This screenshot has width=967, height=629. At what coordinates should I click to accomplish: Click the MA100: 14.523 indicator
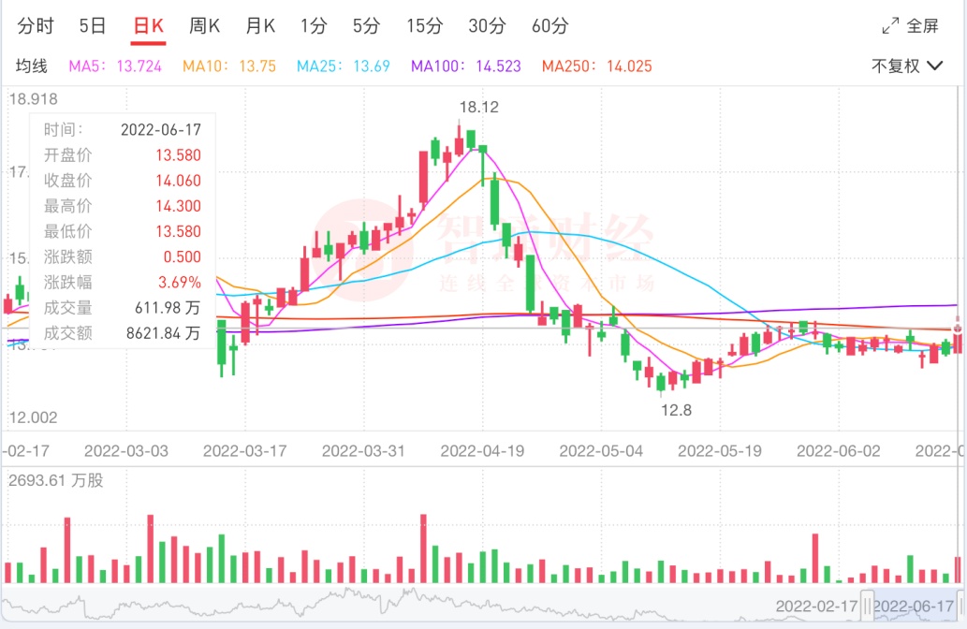[x=466, y=66]
